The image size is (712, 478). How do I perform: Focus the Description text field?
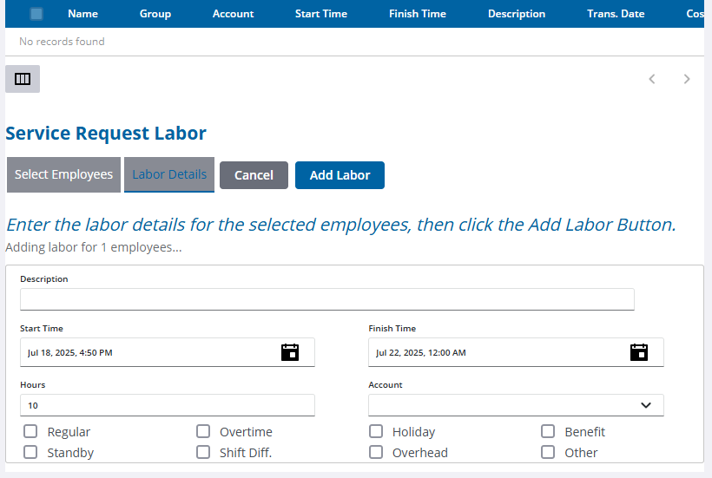(x=327, y=299)
